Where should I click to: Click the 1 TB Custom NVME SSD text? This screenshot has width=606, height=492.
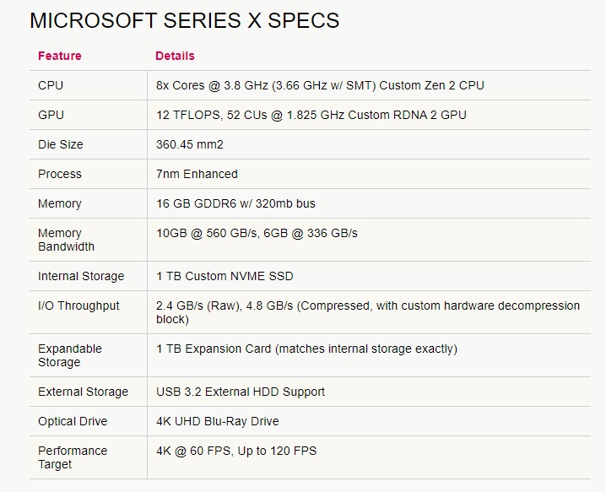tap(225, 276)
